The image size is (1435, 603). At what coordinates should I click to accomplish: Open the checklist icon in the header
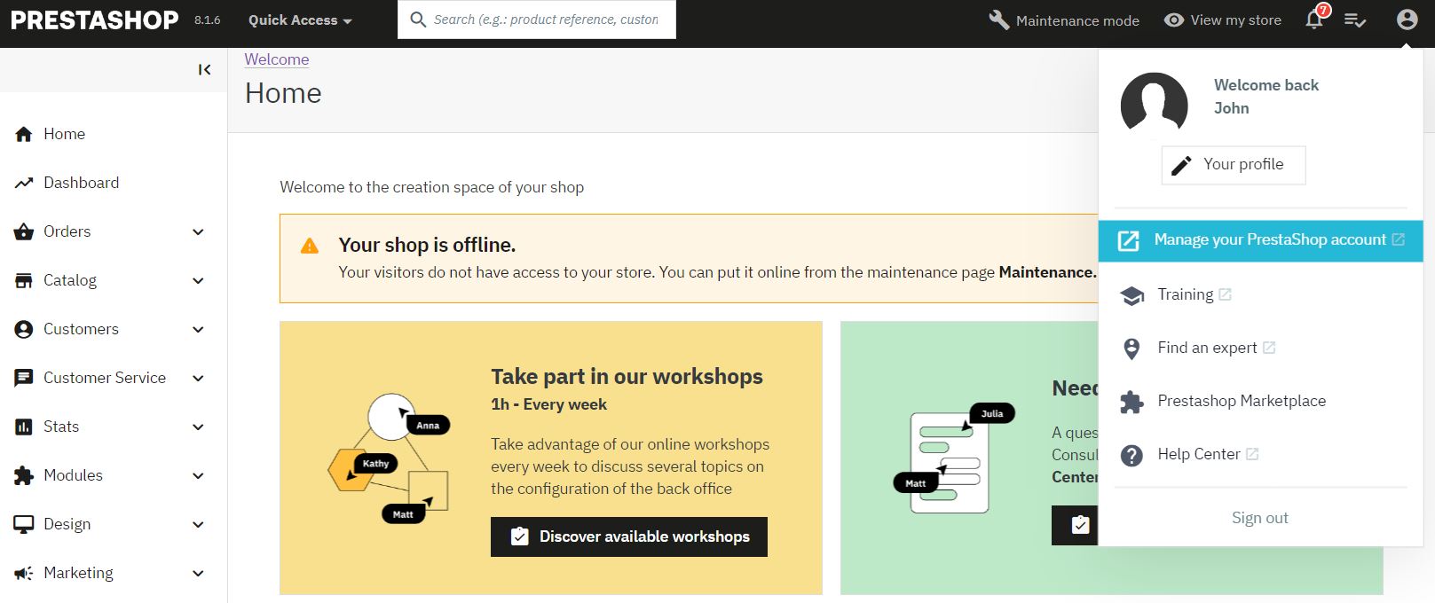tap(1355, 20)
